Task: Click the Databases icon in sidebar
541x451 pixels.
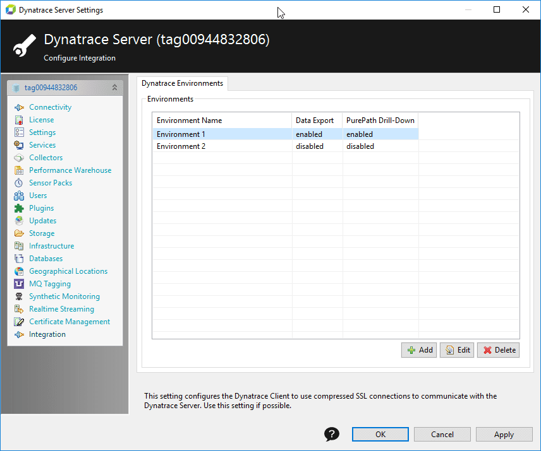Action: coord(19,259)
